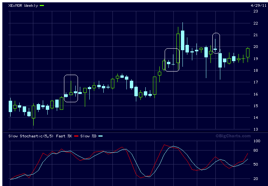268x186 pixels.
Task: Select green legend swatch beside XE:MOR Weekly
Action: [42, 6]
